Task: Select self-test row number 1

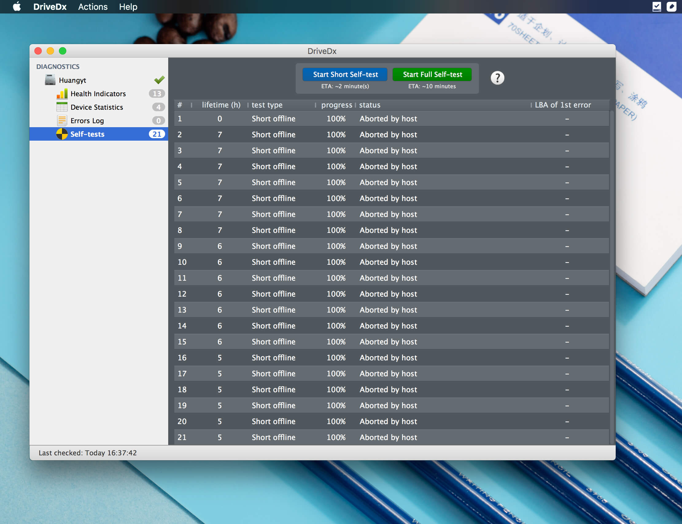Action: coord(392,119)
